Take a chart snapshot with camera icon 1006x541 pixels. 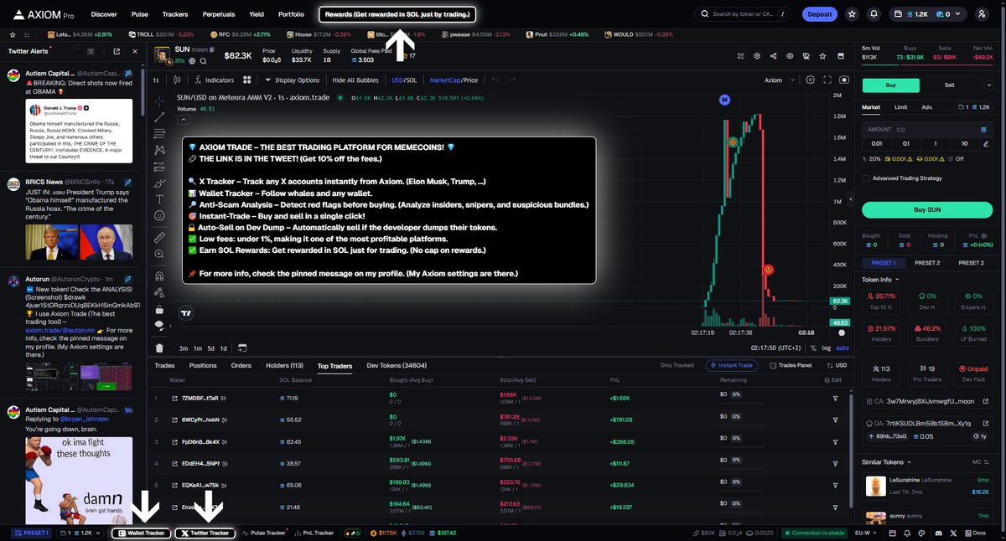pyautogui.click(x=844, y=80)
